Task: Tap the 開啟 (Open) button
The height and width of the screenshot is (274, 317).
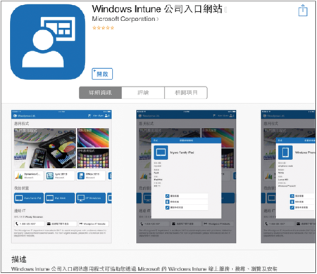Action: (x=102, y=74)
